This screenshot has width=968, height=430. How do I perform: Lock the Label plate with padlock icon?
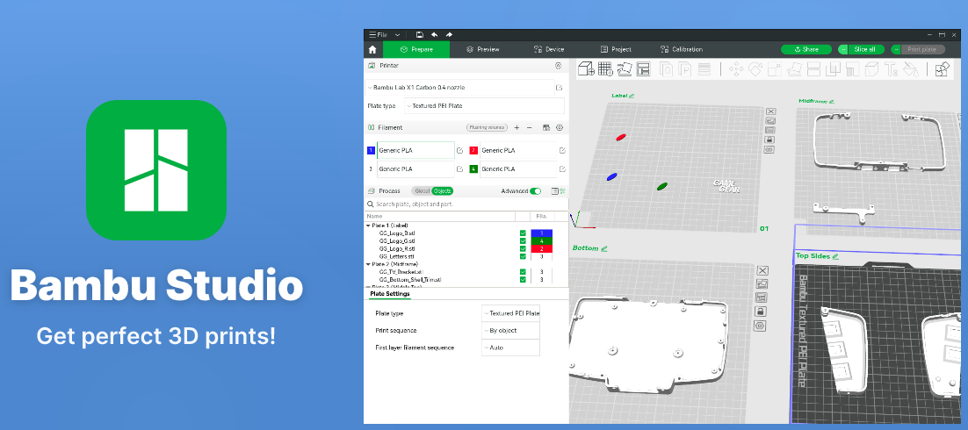click(x=769, y=140)
